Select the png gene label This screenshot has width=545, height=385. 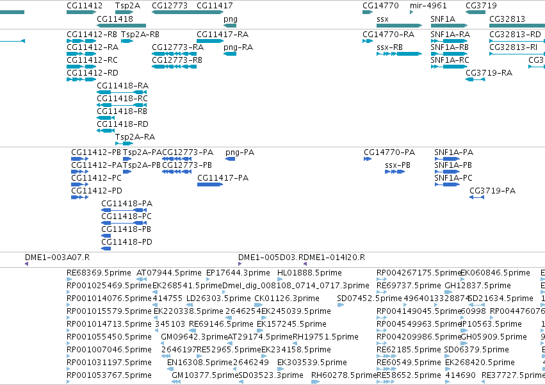click(231, 19)
